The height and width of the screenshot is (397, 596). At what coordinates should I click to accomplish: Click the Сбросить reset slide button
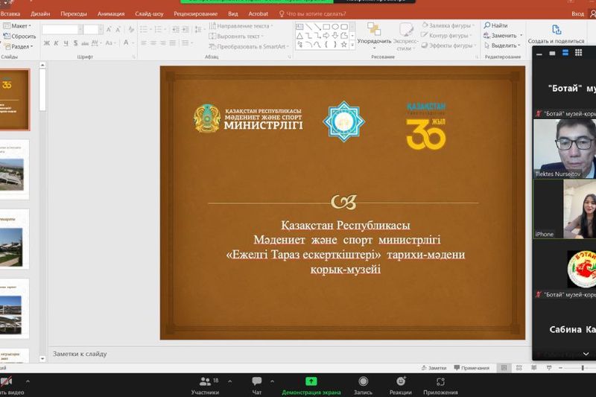coord(20,36)
